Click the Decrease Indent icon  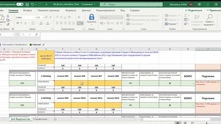coord(69,23)
